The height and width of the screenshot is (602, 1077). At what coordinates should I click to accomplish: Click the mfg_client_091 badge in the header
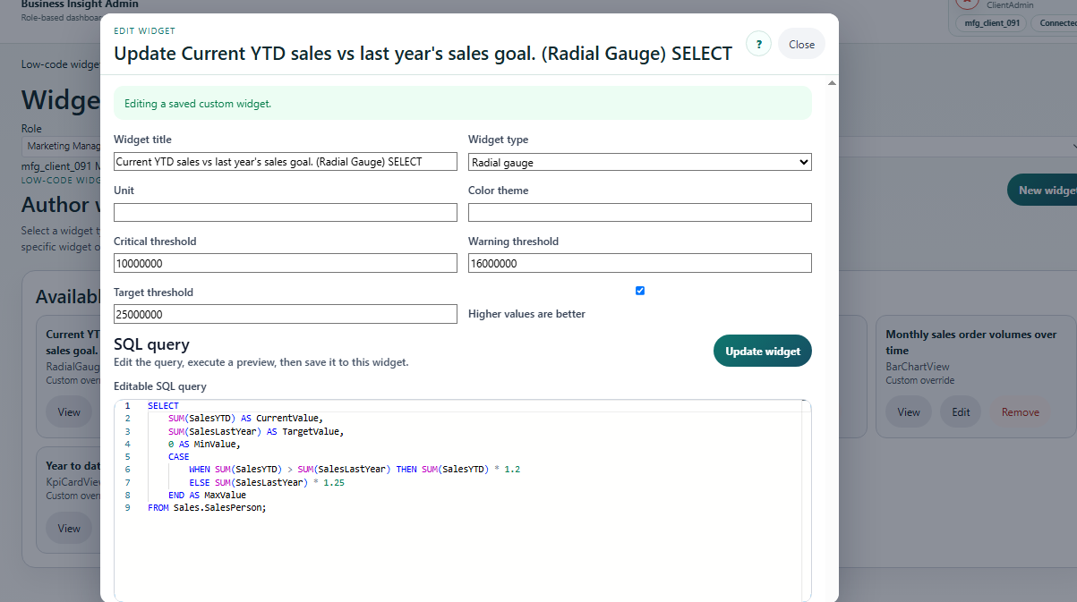click(992, 23)
